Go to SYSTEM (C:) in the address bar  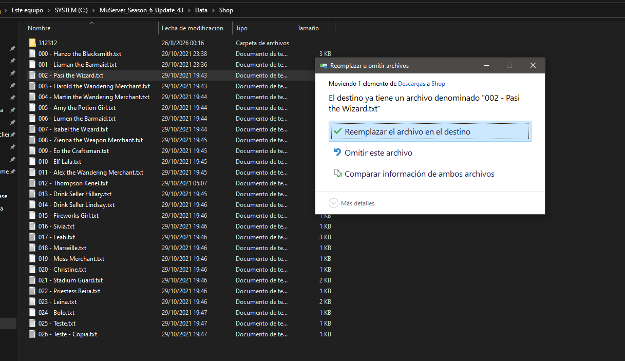(71, 10)
